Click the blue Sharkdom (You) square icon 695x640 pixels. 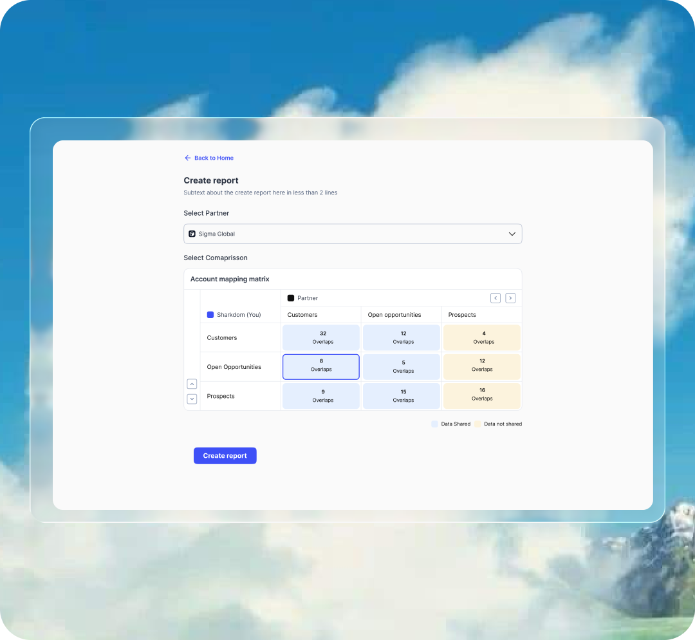point(210,315)
